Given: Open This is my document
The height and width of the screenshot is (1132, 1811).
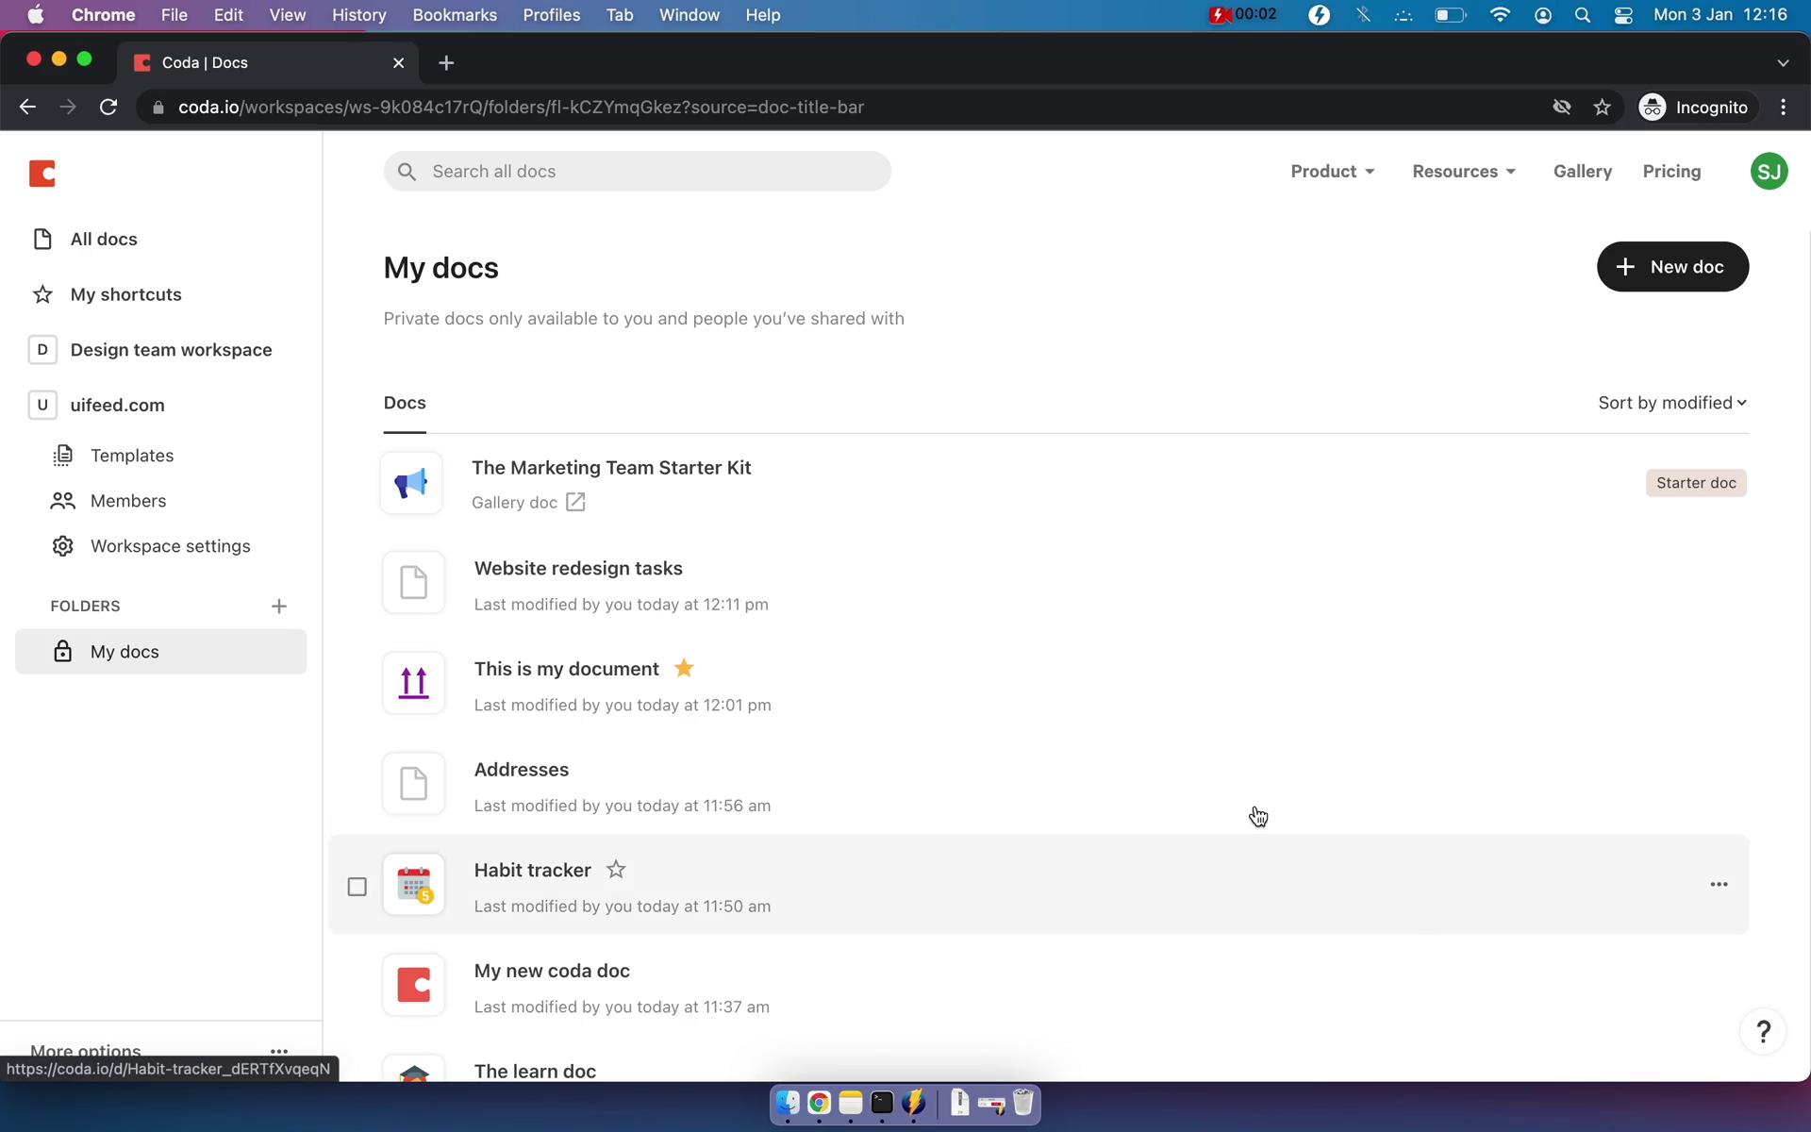Looking at the screenshot, I should tap(566, 669).
